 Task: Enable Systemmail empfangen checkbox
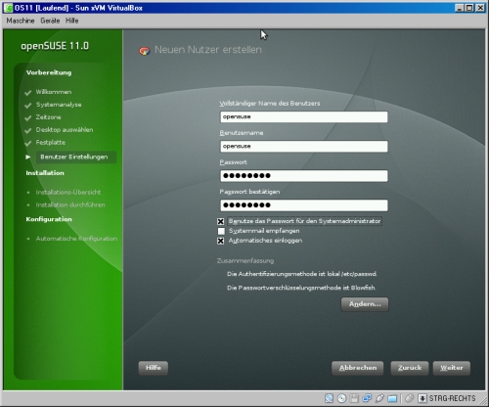(221, 231)
